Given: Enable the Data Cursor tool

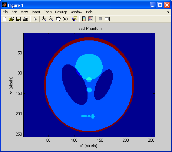Looking at the screenshot, I should [x=74, y=19].
